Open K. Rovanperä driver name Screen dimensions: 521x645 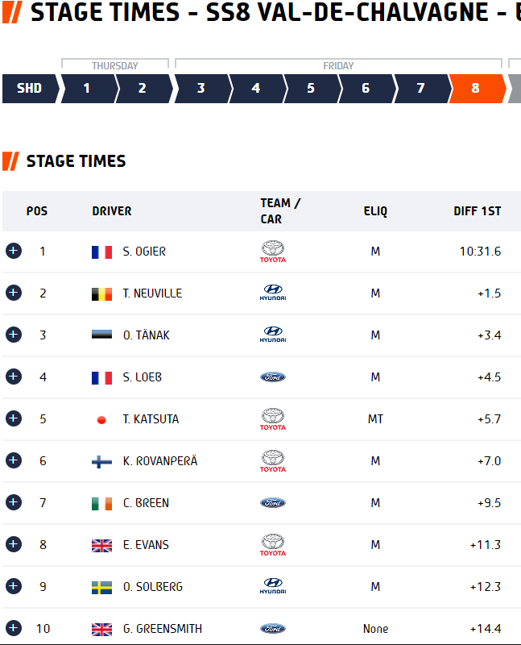click(x=160, y=461)
